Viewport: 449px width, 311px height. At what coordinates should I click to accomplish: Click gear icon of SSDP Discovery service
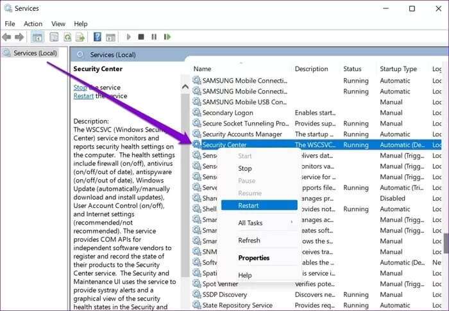click(x=196, y=294)
